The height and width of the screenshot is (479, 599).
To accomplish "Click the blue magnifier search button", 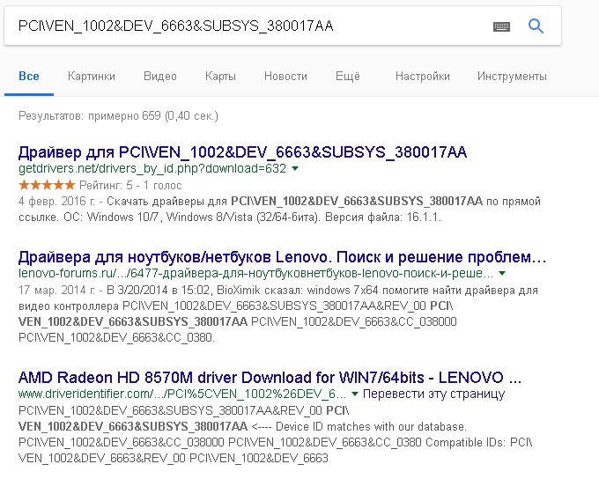I will pos(536,26).
